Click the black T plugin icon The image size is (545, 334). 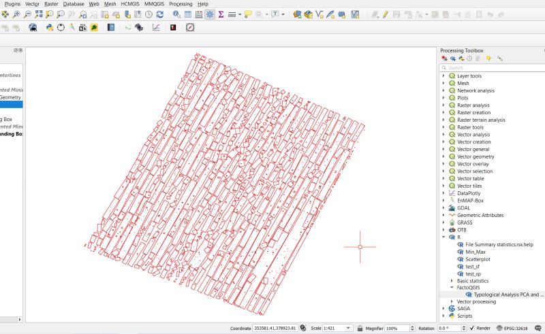(173, 27)
